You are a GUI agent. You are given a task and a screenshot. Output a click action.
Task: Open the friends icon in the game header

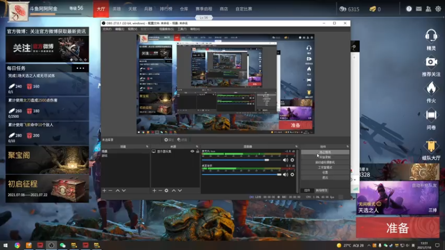click(428, 9)
